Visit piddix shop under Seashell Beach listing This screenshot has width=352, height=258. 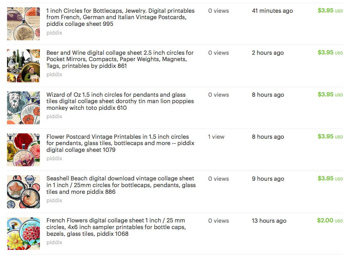pyautogui.click(x=54, y=201)
